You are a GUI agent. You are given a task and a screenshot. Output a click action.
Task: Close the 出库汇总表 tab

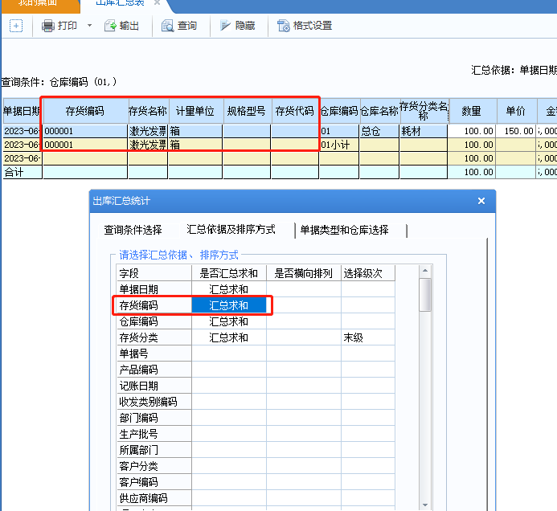click(157, 3)
